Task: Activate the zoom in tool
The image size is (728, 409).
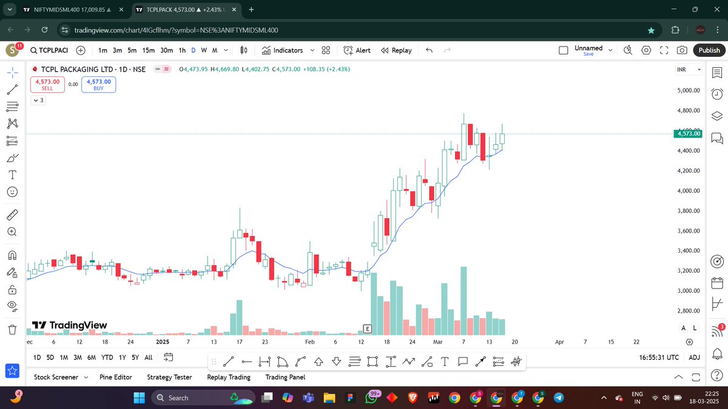Action: [12, 231]
